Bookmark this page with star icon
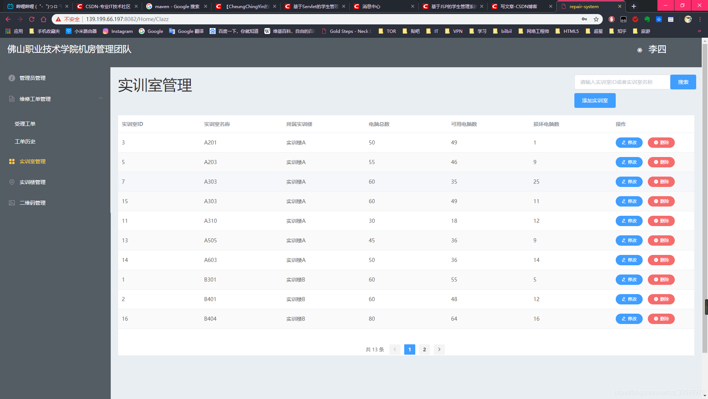The width and height of the screenshot is (708, 399). pyautogui.click(x=596, y=19)
